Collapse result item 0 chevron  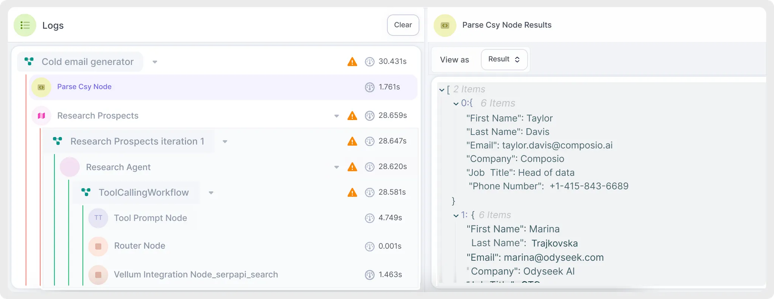(x=456, y=104)
